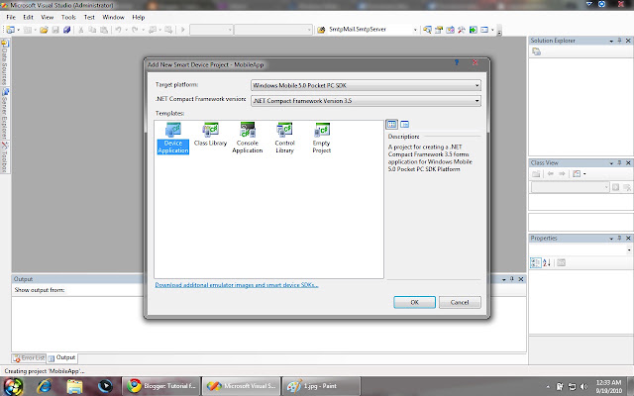Click the Undo toolbar icon

118,30
